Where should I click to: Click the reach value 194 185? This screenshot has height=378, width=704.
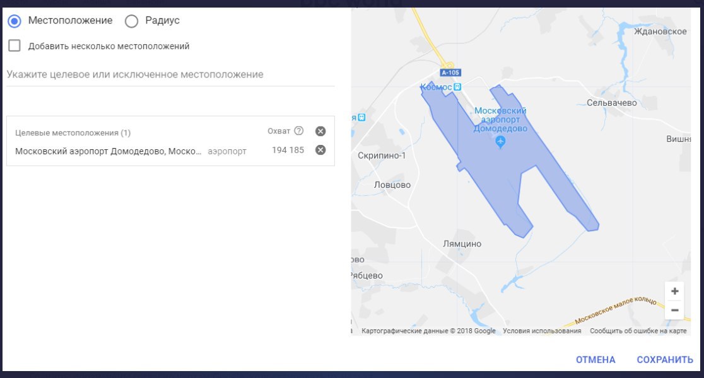click(288, 150)
